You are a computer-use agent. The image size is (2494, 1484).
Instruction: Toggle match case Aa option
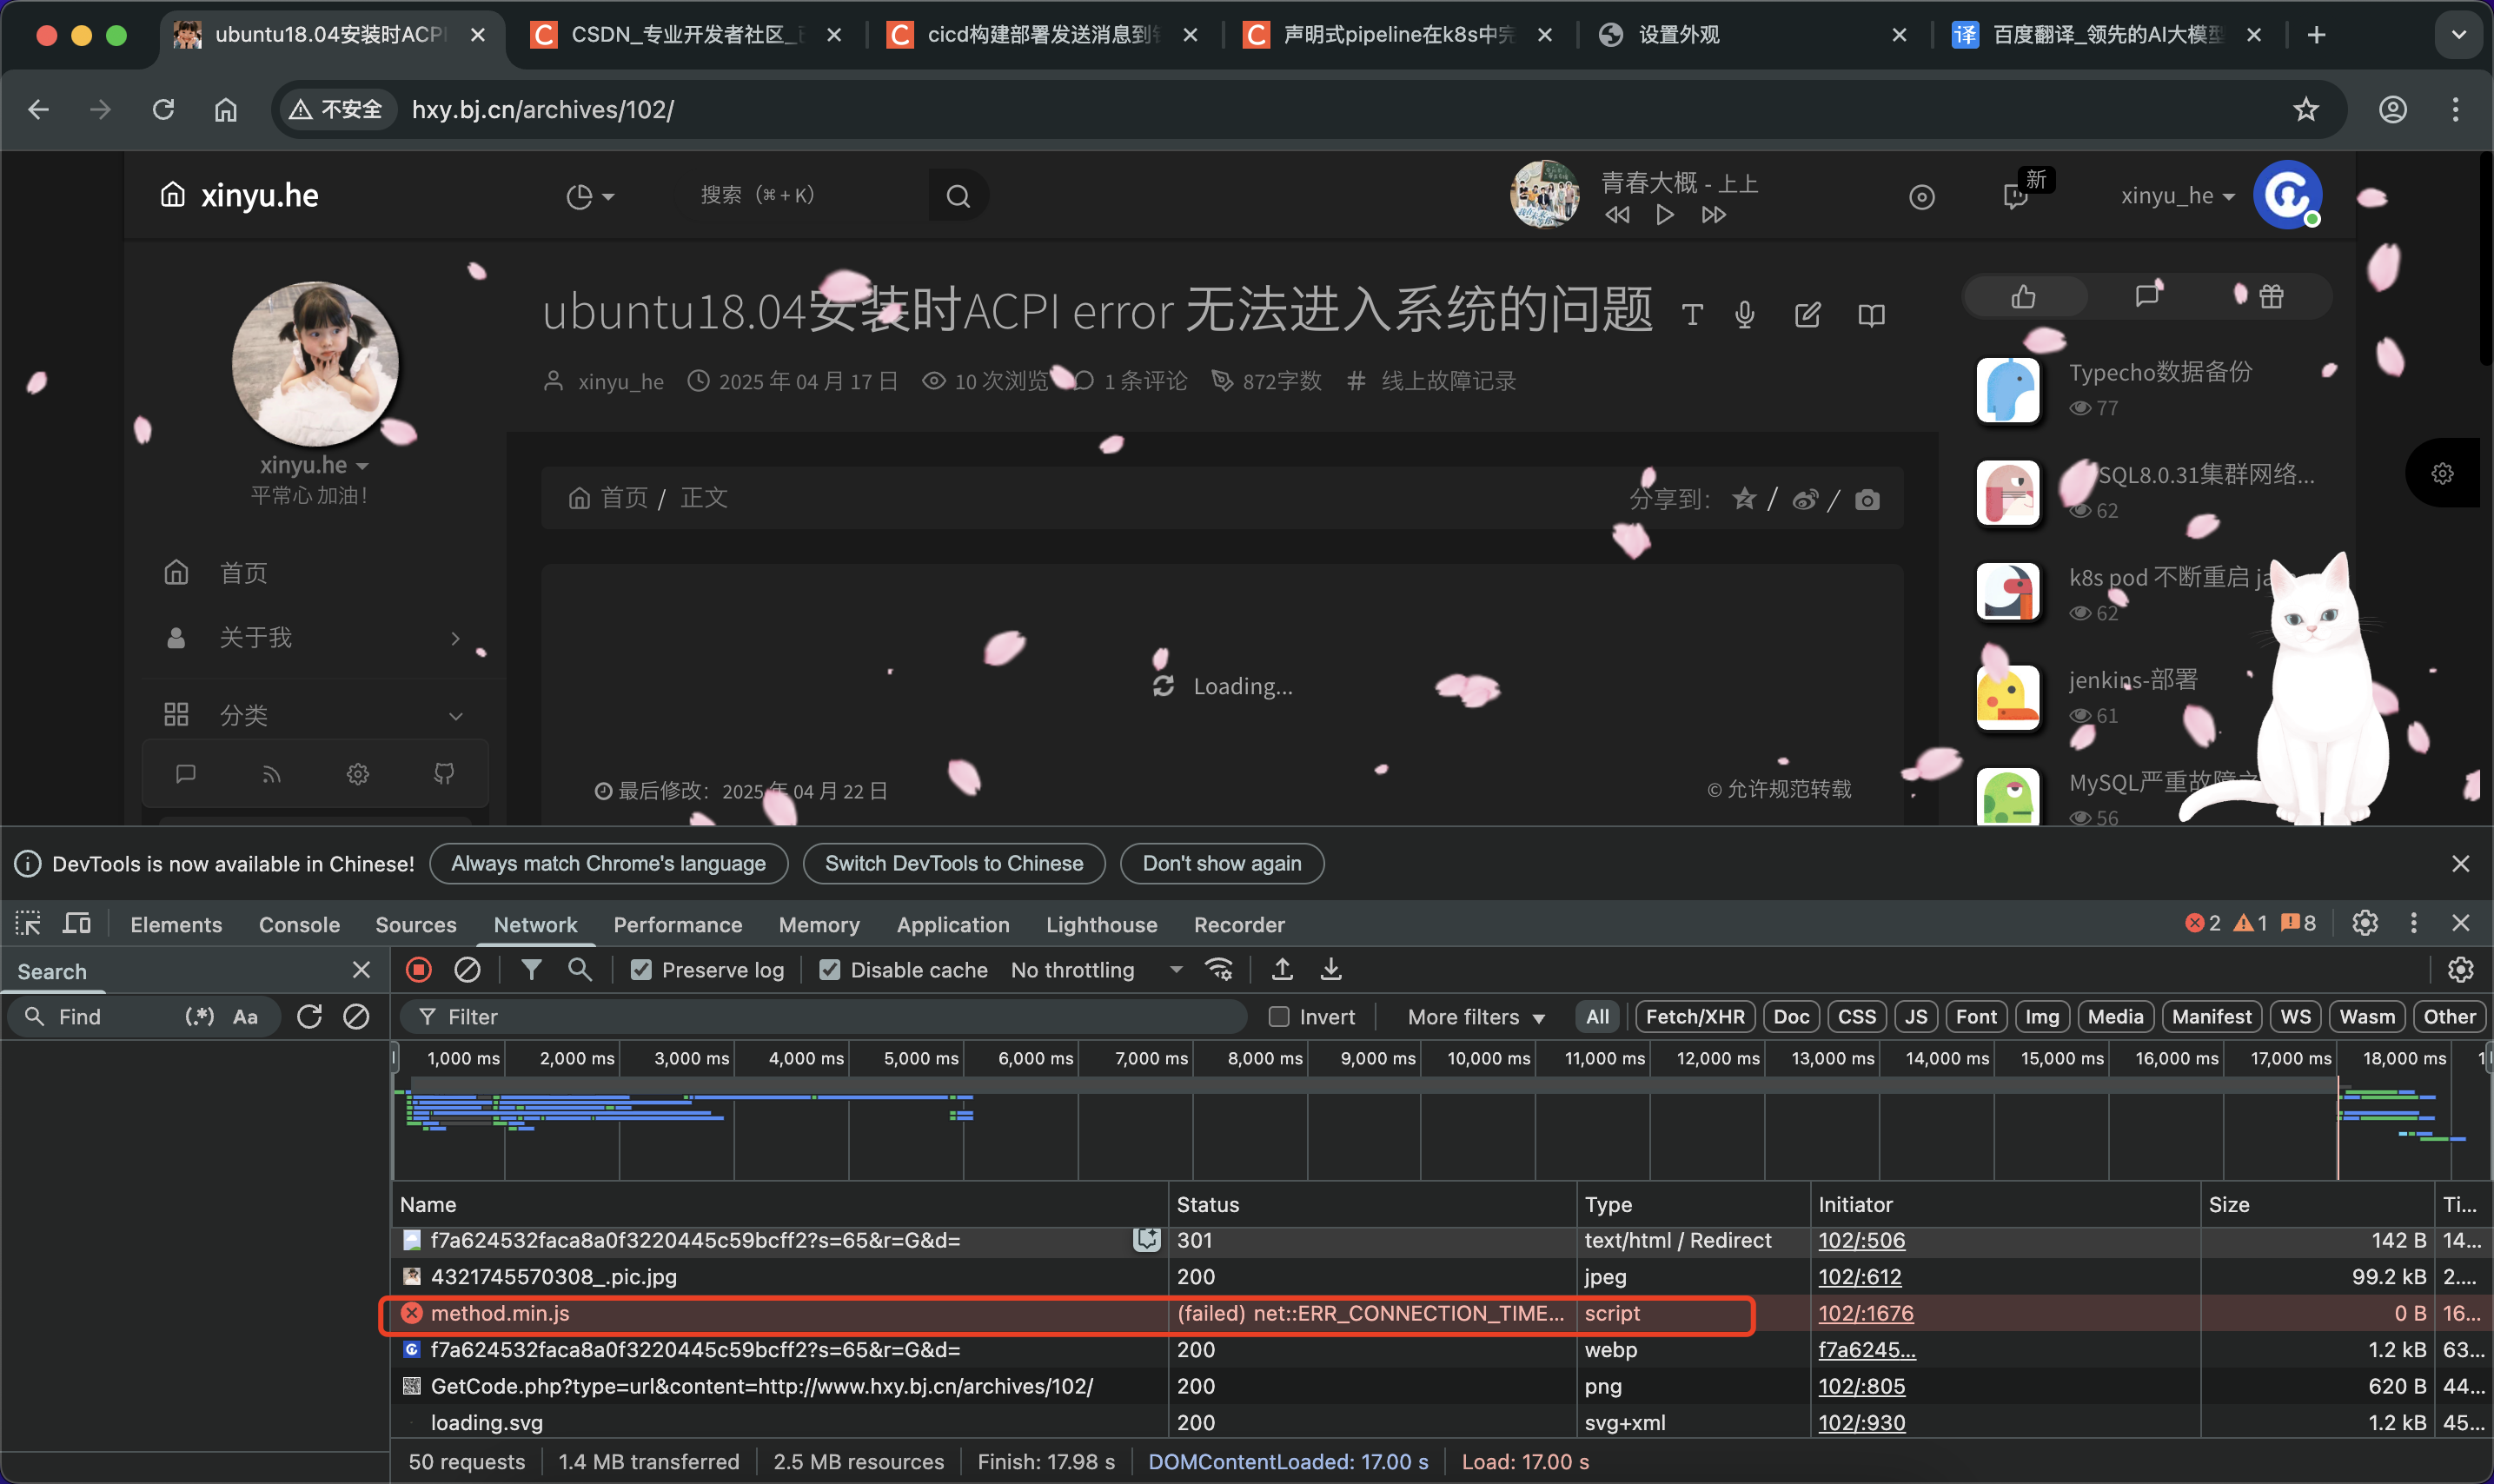[245, 1016]
